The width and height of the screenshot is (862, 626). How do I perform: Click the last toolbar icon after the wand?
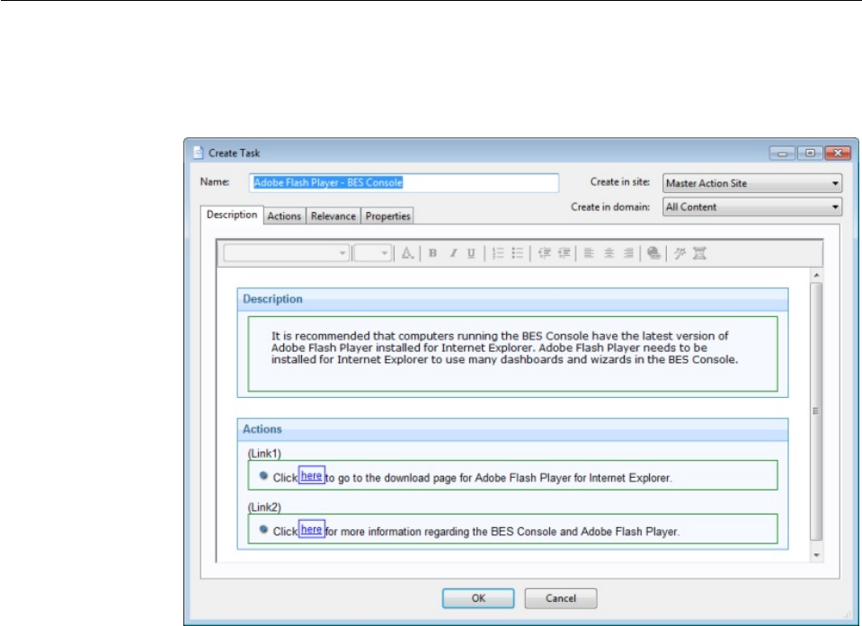pos(699,253)
